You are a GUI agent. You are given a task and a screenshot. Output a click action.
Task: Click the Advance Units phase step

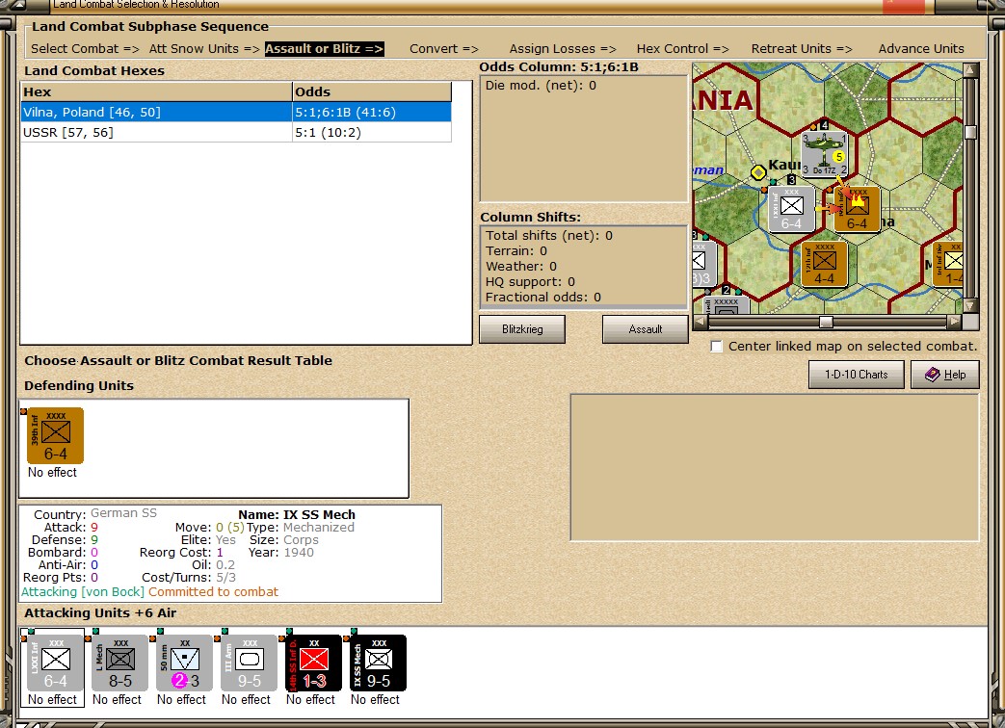[x=921, y=49]
